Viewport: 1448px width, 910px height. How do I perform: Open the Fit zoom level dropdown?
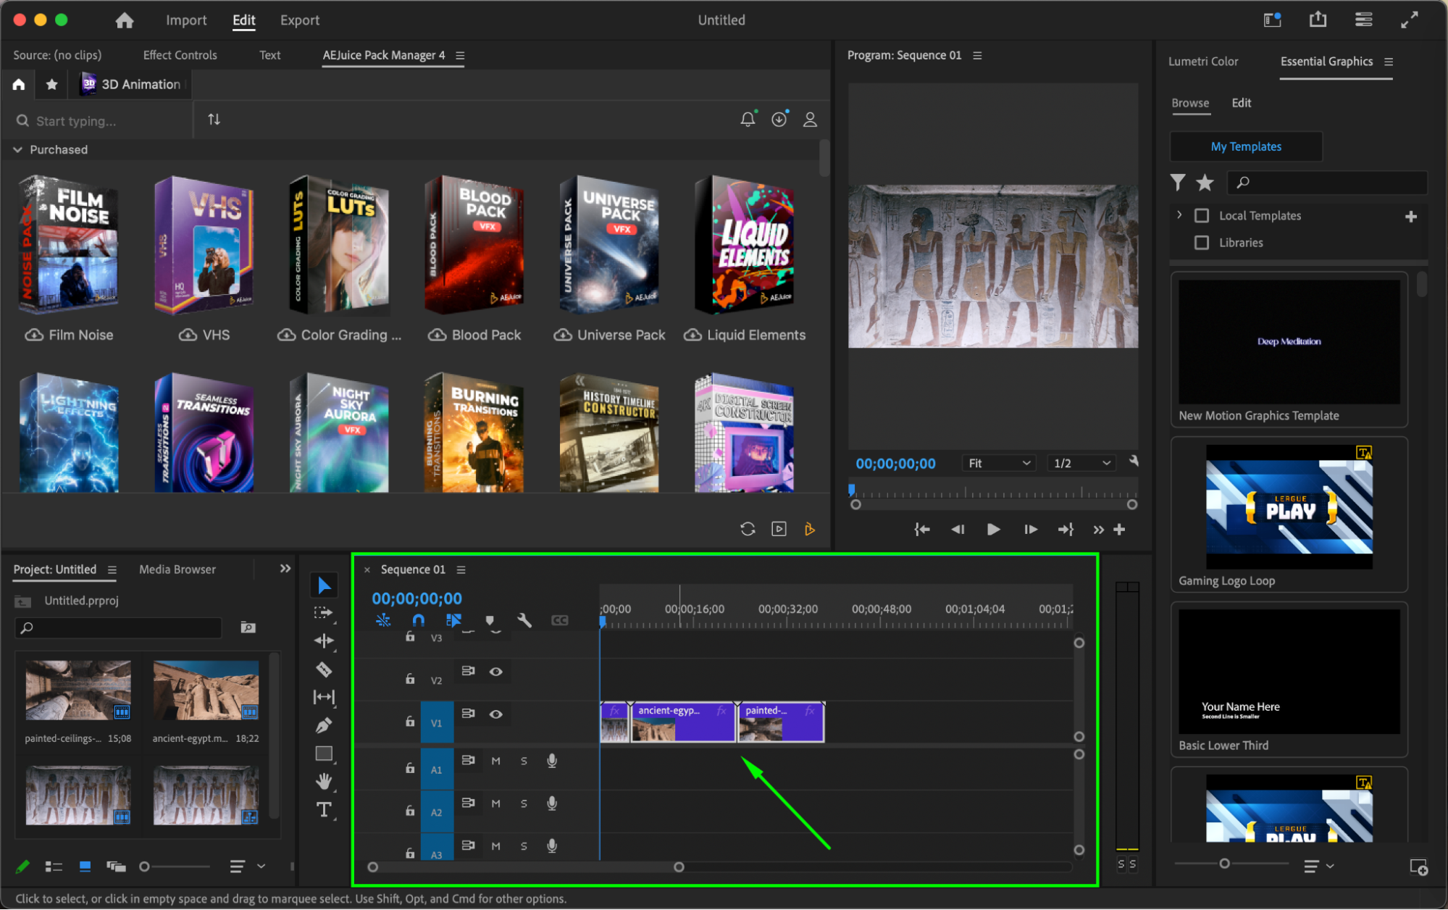click(x=999, y=463)
